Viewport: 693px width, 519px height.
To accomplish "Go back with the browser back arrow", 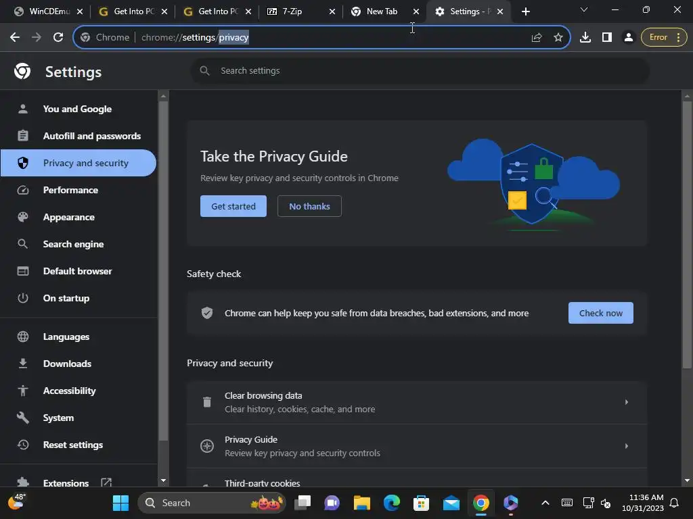I will pyautogui.click(x=15, y=38).
